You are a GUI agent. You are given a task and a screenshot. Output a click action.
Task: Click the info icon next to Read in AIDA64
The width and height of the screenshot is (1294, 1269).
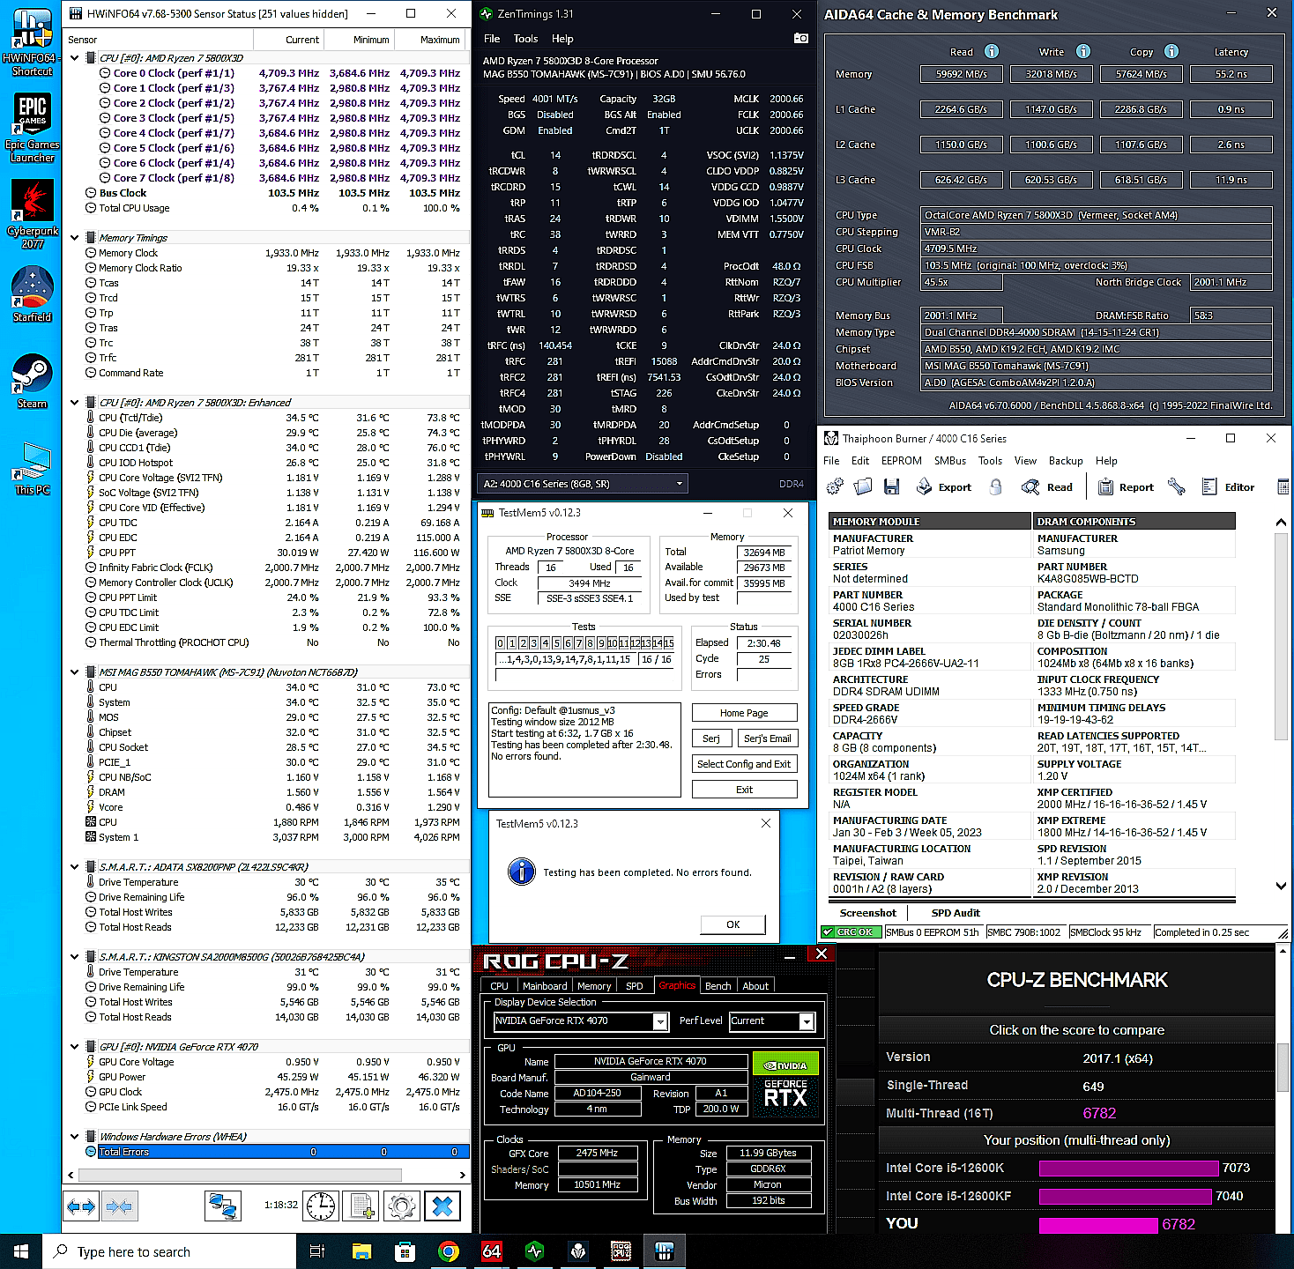point(992,51)
